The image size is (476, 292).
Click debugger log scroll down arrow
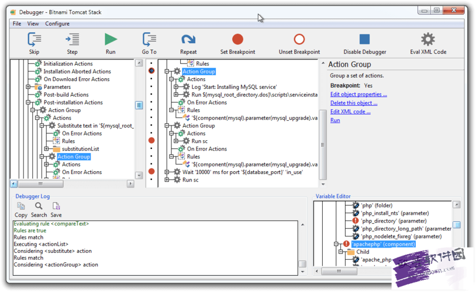tap(303, 272)
